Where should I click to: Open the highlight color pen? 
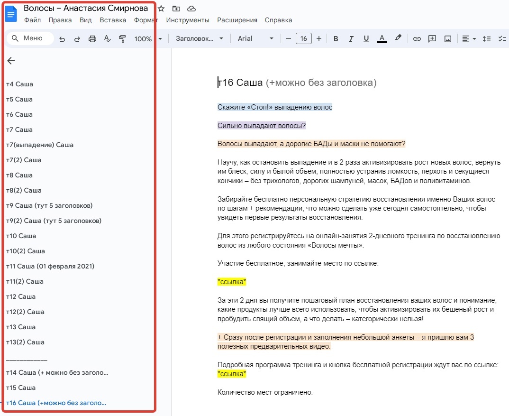(x=398, y=38)
